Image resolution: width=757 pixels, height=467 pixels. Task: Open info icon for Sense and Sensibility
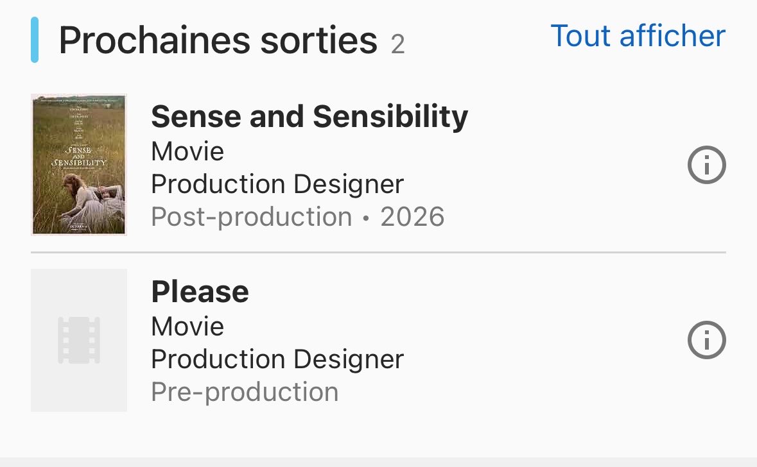(x=706, y=165)
